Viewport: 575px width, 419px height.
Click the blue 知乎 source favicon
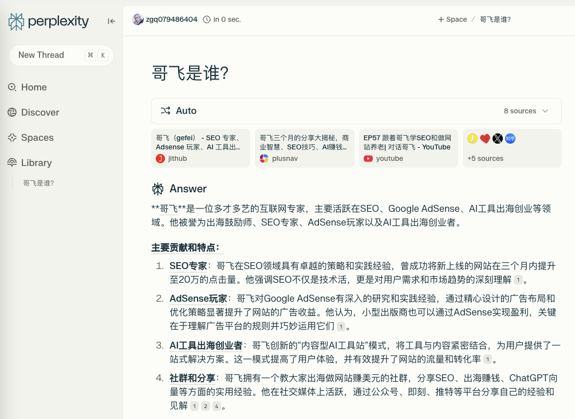(510, 138)
